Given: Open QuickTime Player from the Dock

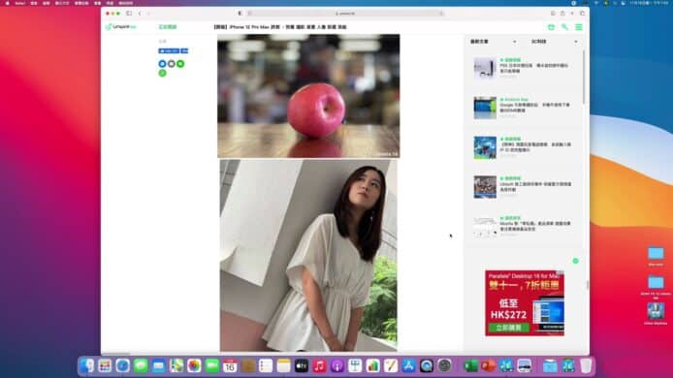Looking at the screenshot, I should [x=427, y=366].
